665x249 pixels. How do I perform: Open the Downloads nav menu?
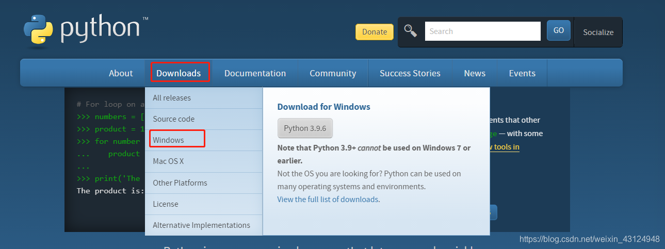point(179,73)
